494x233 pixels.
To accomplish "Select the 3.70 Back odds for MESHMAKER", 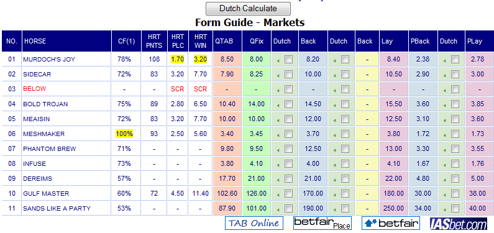I will pyautogui.click(x=313, y=134).
